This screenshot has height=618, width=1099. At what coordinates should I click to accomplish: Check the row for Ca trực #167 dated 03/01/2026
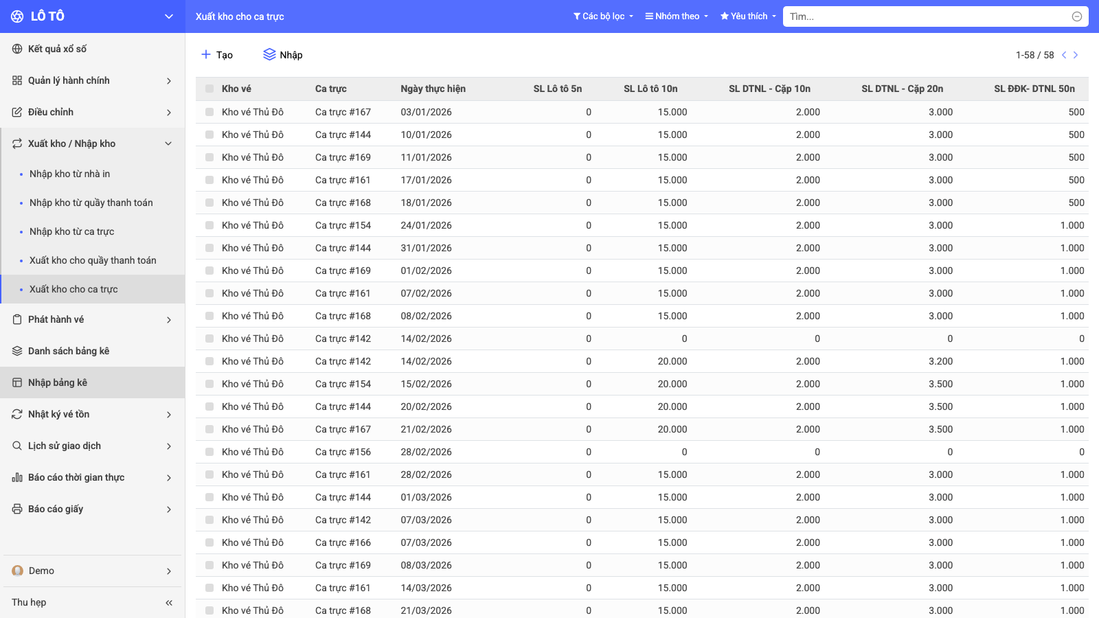209,112
